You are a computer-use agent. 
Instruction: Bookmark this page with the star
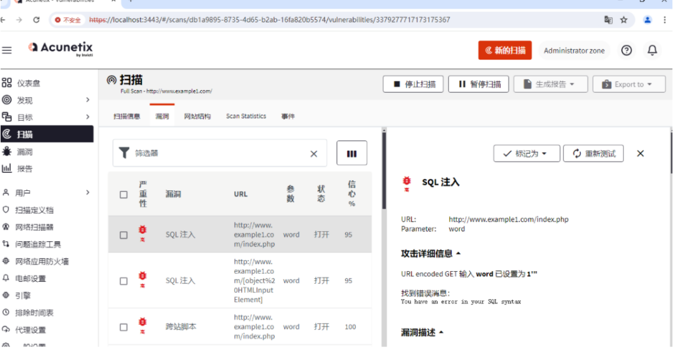tap(624, 20)
